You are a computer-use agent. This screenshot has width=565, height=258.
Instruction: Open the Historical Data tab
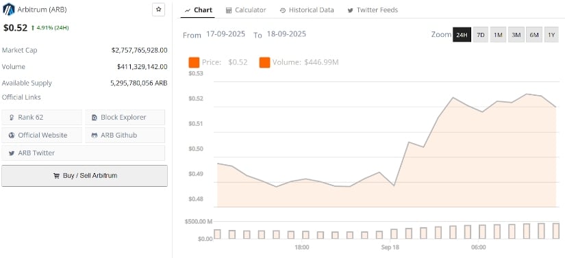click(x=307, y=10)
